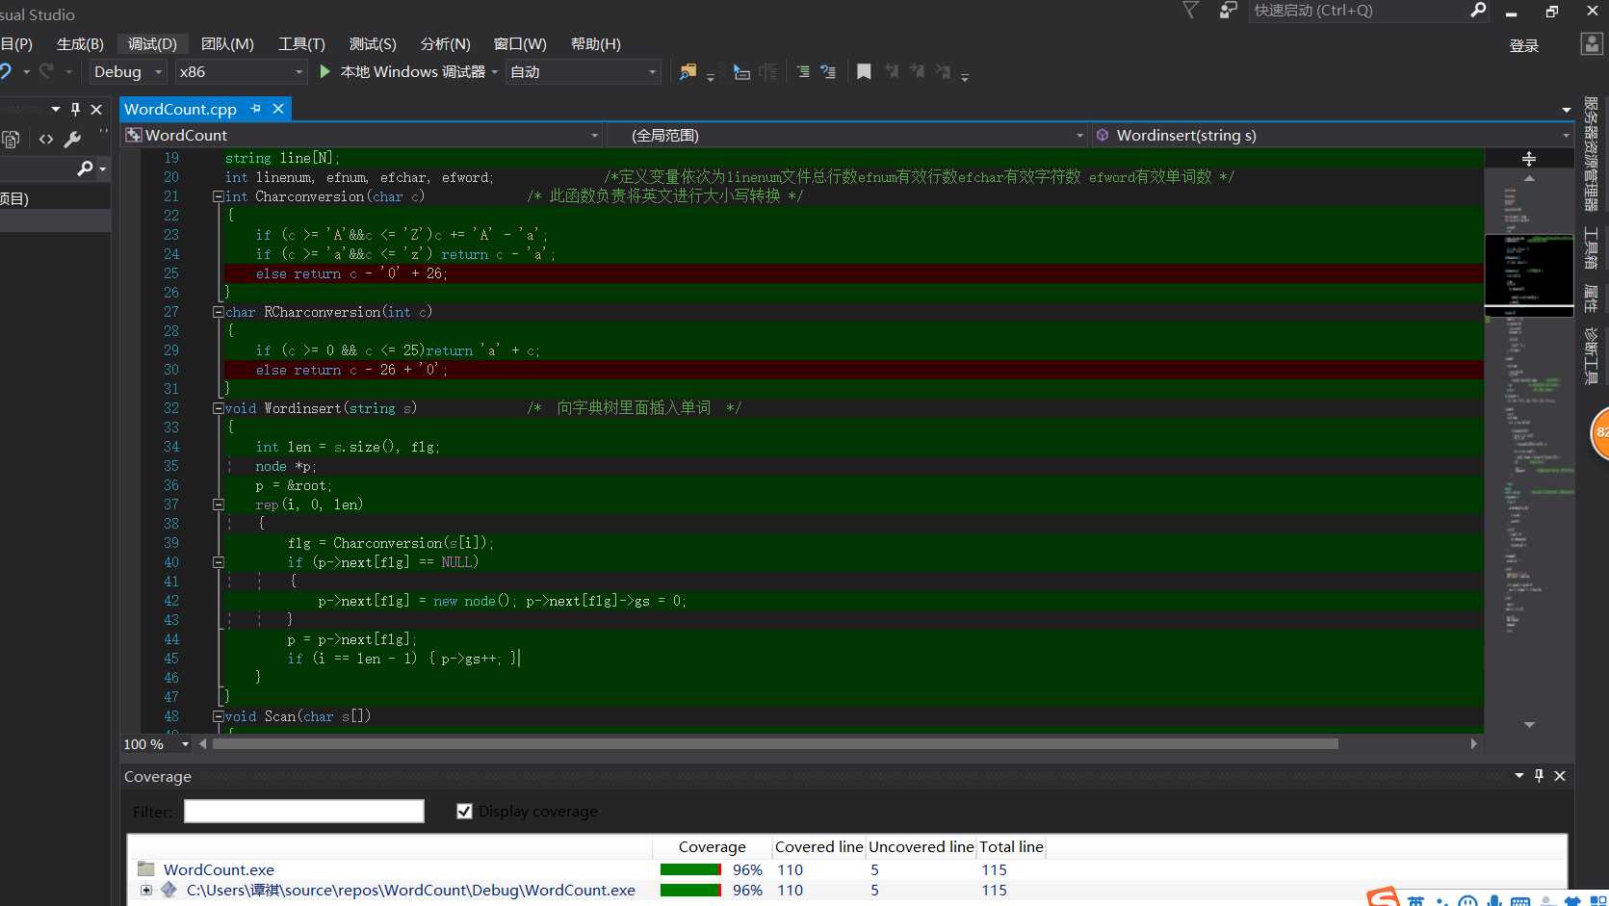Collapse the Charconversion function at line 21
The width and height of the screenshot is (1609, 906).
pyautogui.click(x=219, y=196)
